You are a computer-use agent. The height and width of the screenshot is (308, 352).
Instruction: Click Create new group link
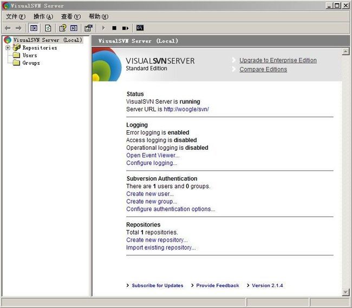(152, 202)
